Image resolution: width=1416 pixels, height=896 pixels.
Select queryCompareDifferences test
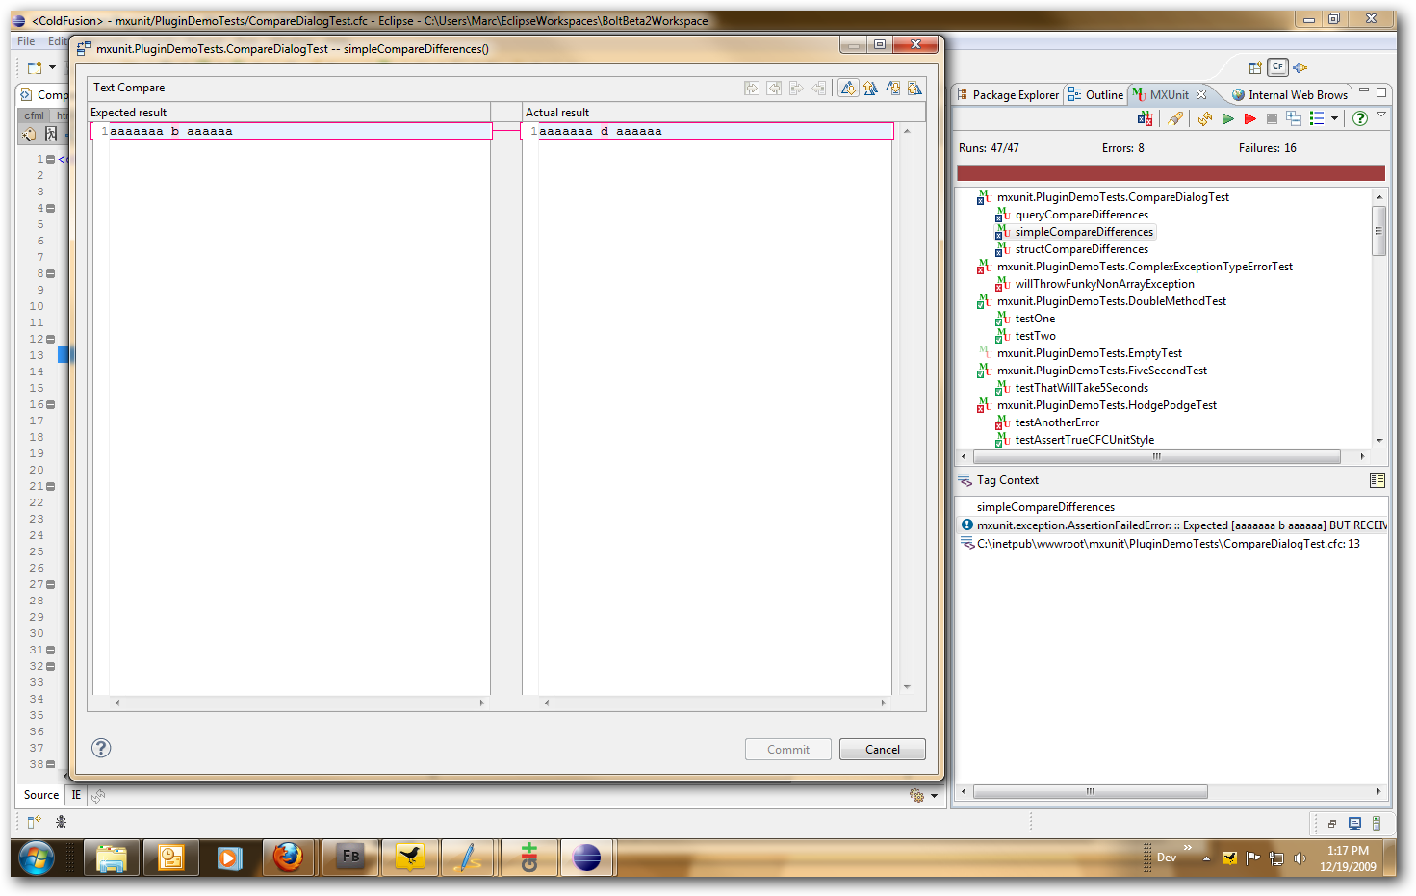1082,215
